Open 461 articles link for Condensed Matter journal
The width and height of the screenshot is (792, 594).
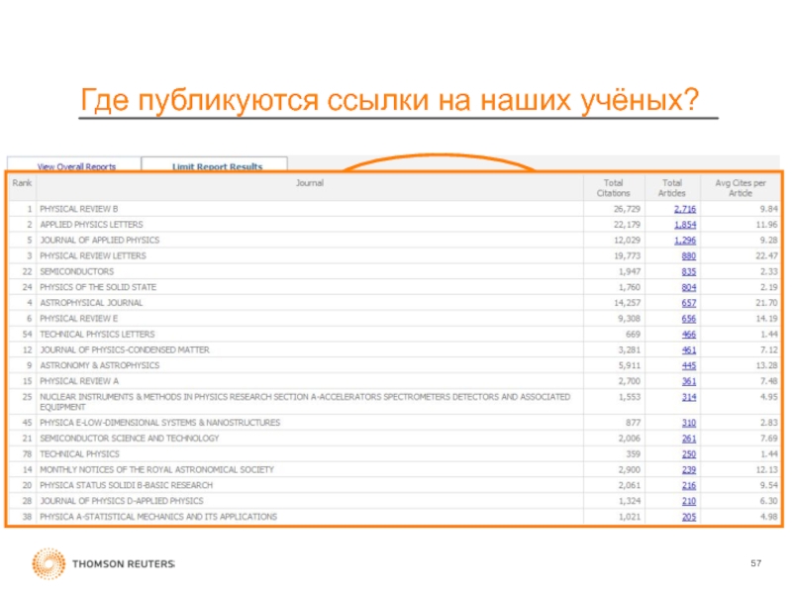[688, 350]
